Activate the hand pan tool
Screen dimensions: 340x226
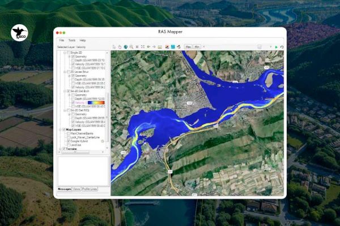click(120, 46)
